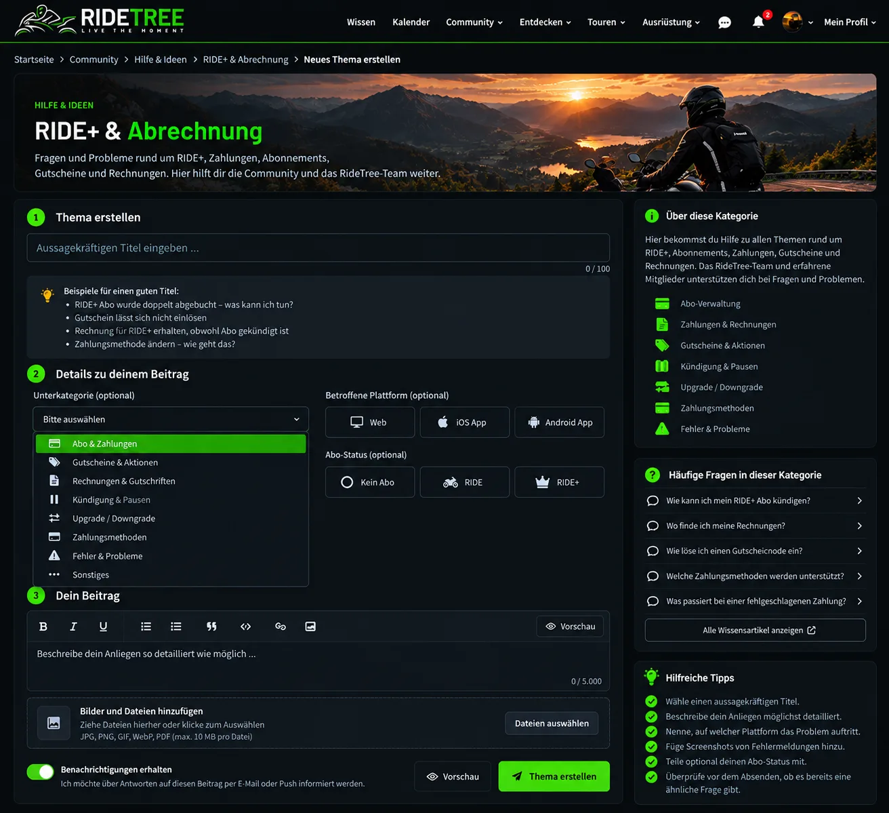This screenshot has height=813, width=889.
Task: Click Fehler & Probleme warning icon in sidebar
Action: coord(662,429)
